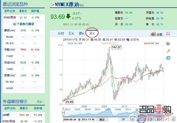177x123 pixels.
Task: Click start date field 2006-06-30
Action: point(70,119)
